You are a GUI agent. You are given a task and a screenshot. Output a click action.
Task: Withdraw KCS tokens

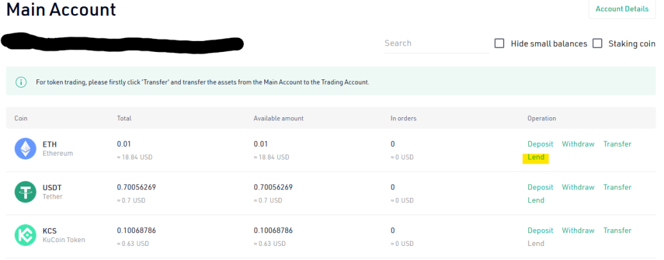tap(578, 231)
